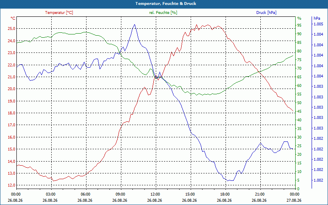Click the '27.08.26' date label

(294, 200)
